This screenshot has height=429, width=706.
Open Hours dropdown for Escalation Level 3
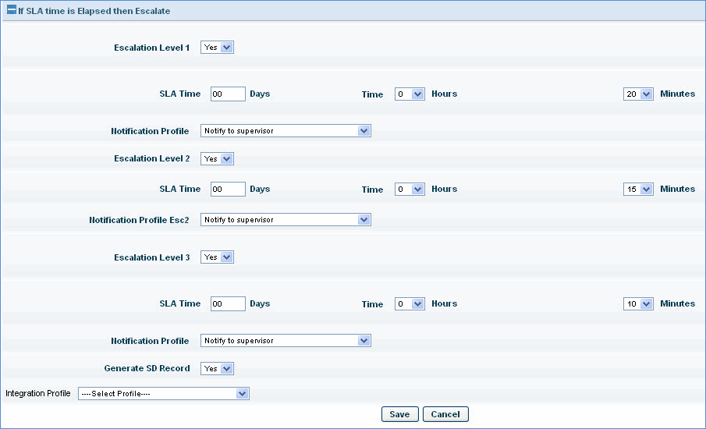coord(409,303)
